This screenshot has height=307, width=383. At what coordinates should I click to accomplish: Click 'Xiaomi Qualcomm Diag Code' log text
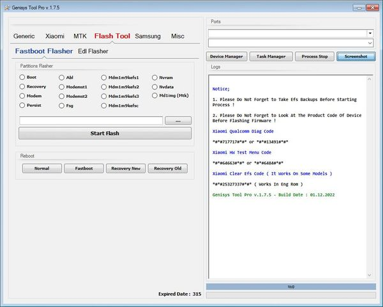(243, 131)
